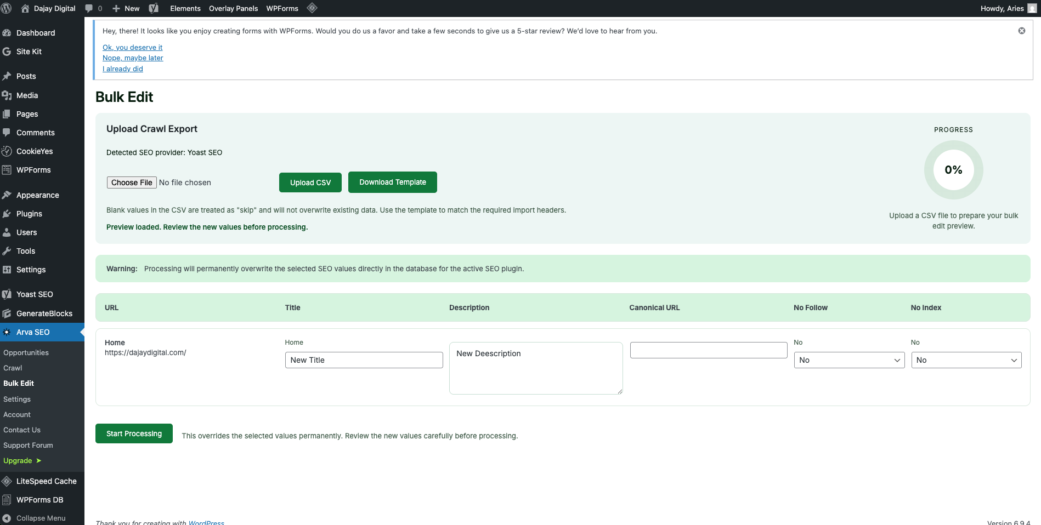Click the Download Template button
Viewport: 1041px width, 525px height.
click(x=392, y=182)
